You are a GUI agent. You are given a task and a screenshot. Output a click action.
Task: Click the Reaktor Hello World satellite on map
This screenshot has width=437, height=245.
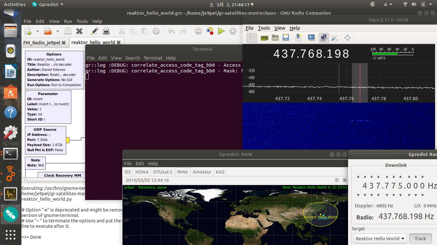pyautogui.click(x=320, y=215)
